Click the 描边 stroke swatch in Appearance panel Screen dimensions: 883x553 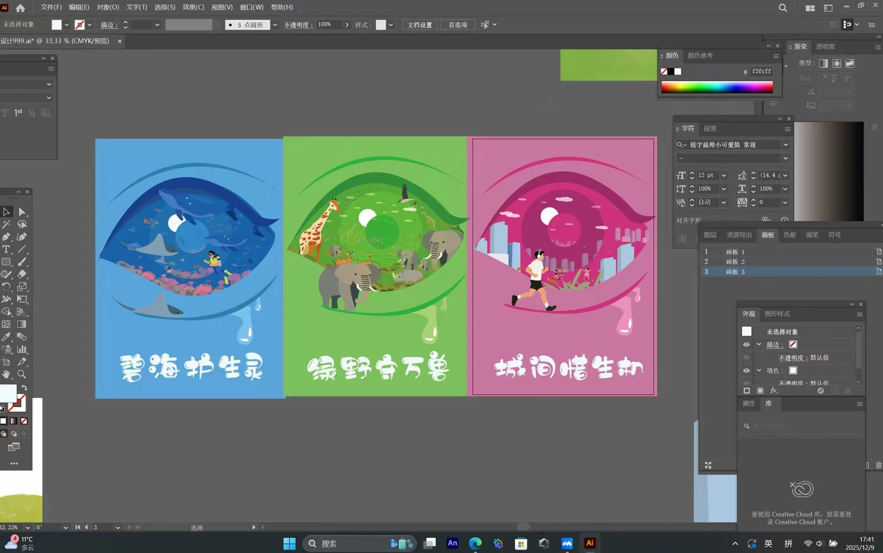793,344
